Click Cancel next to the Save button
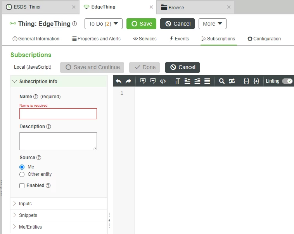Image resolution: width=294 pixels, height=234 pixels. point(177,24)
